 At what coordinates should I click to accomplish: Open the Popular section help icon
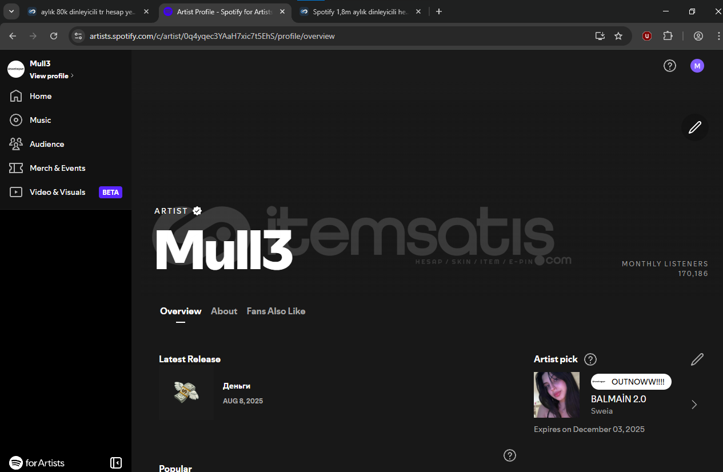click(510, 455)
